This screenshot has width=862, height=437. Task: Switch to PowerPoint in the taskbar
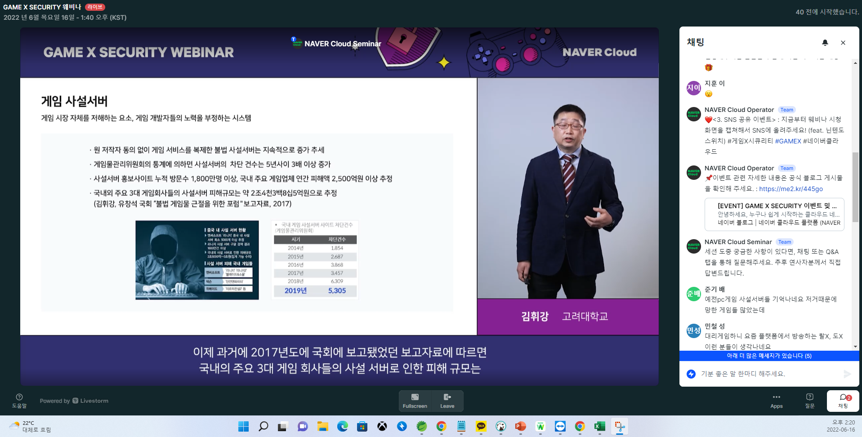[520, 426]
